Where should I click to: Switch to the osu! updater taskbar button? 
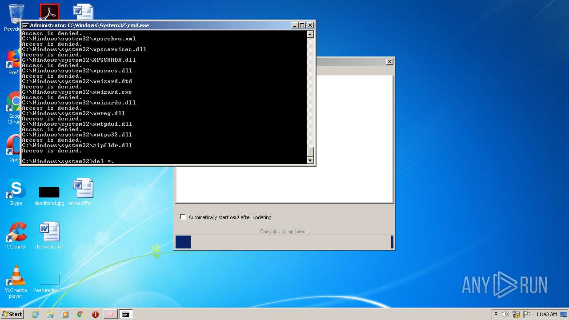pos(110,314)
